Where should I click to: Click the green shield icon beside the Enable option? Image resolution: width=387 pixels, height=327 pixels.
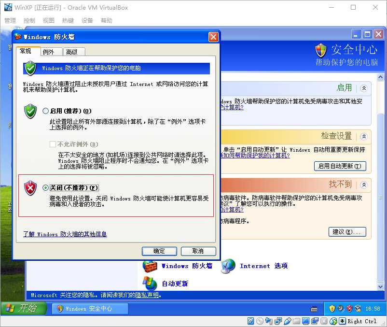30,112
